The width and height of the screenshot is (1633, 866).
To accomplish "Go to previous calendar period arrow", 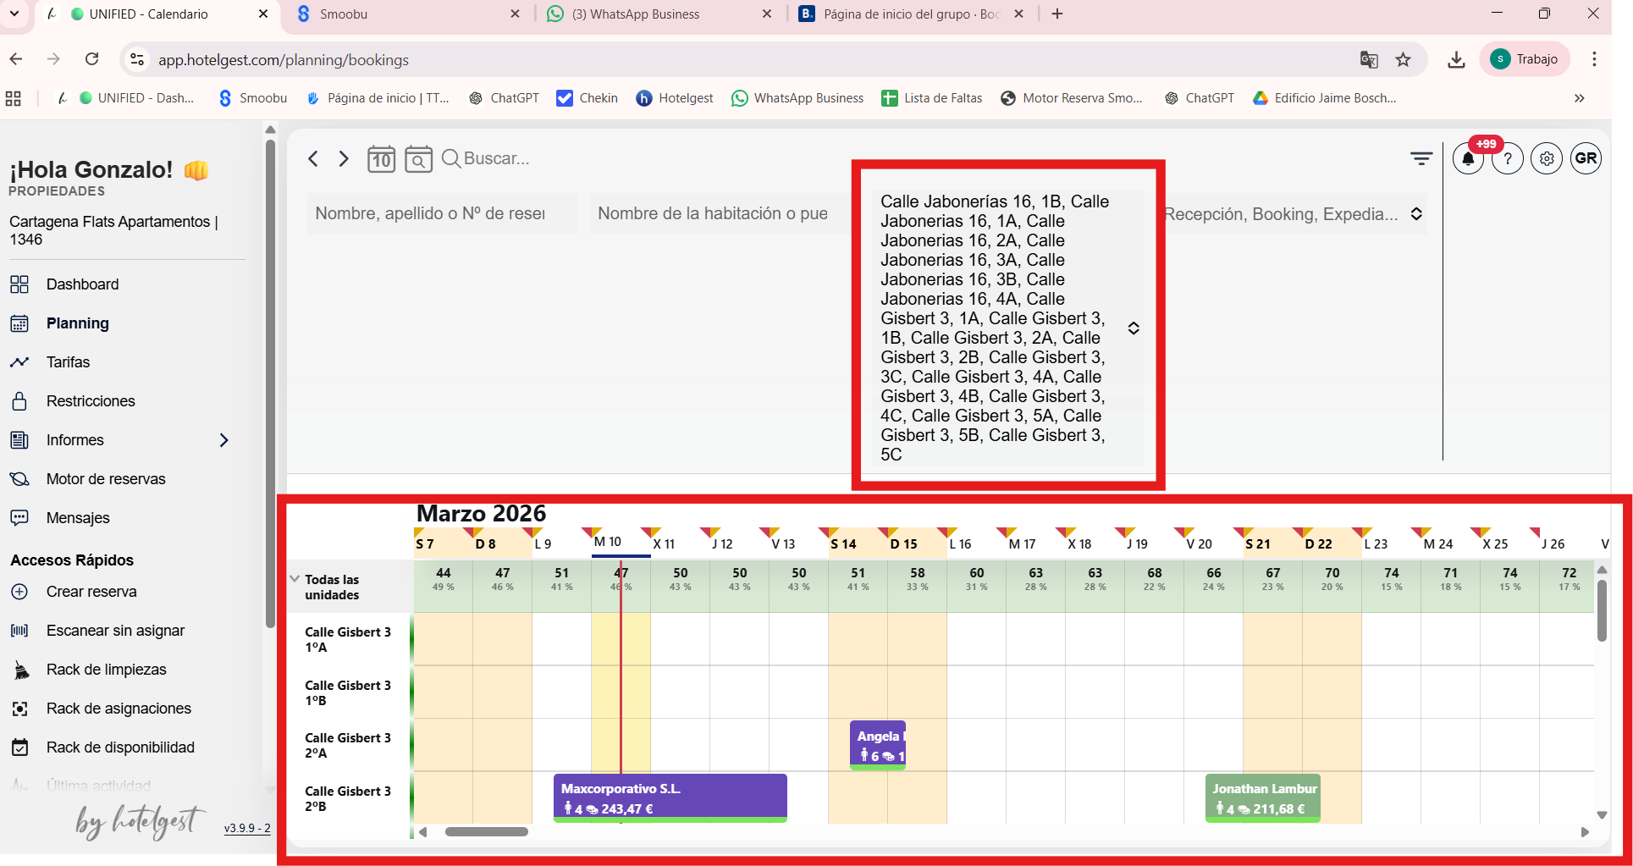I will [313, 158].
